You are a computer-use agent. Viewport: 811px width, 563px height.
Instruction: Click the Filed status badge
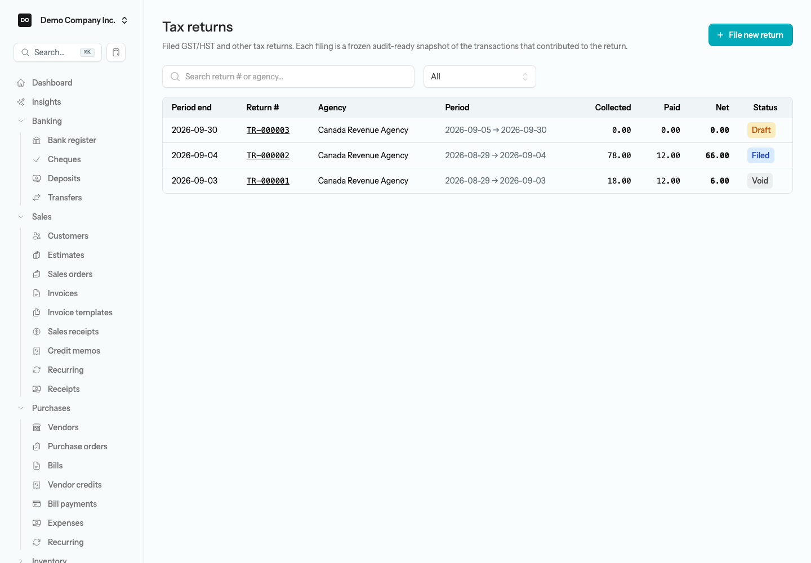click(761, 155)
